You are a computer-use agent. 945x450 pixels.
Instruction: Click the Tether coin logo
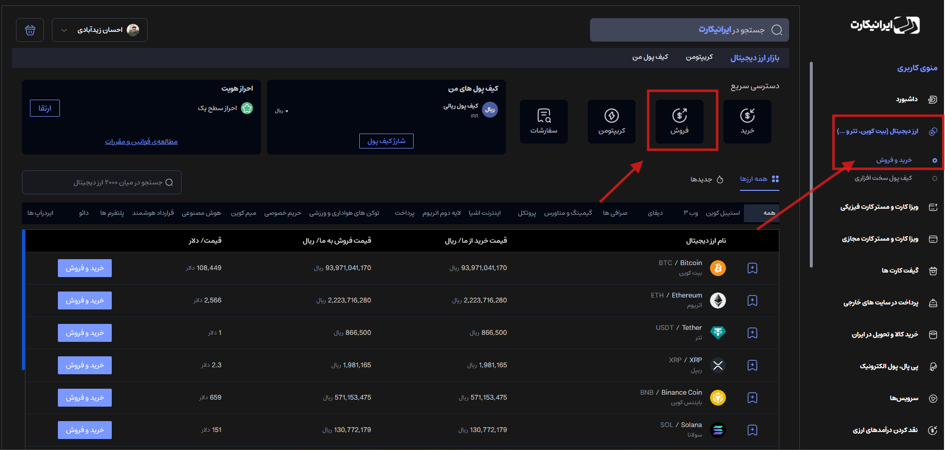click(x=718, y=333)
